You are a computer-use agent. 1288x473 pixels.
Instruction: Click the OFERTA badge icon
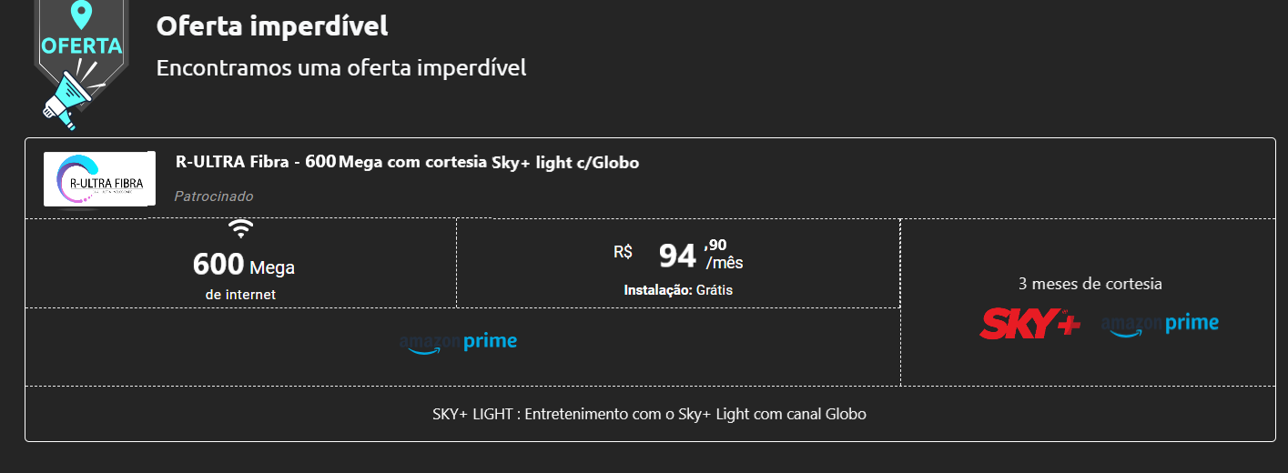tap(81, 45)
